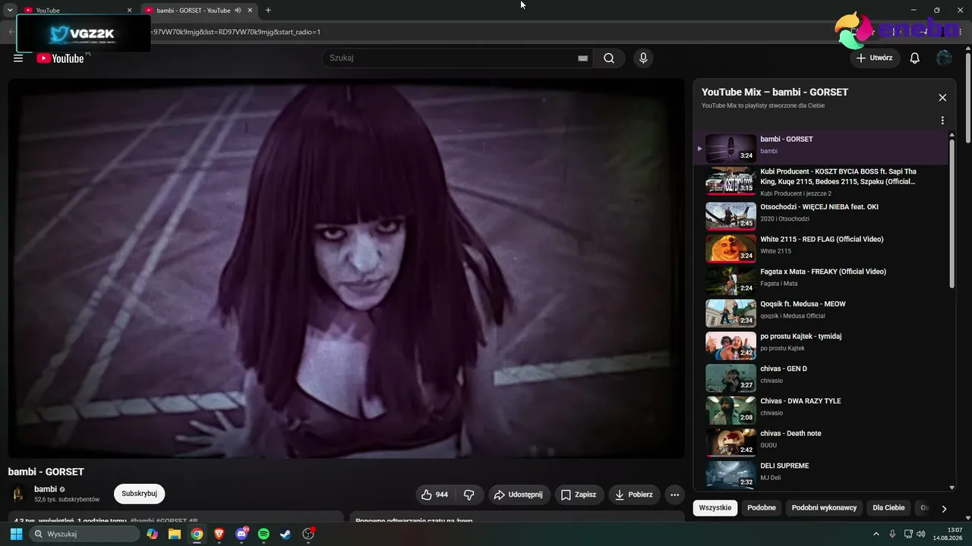Play Fagata x Mata - FREAKY thumbnail

731,281
